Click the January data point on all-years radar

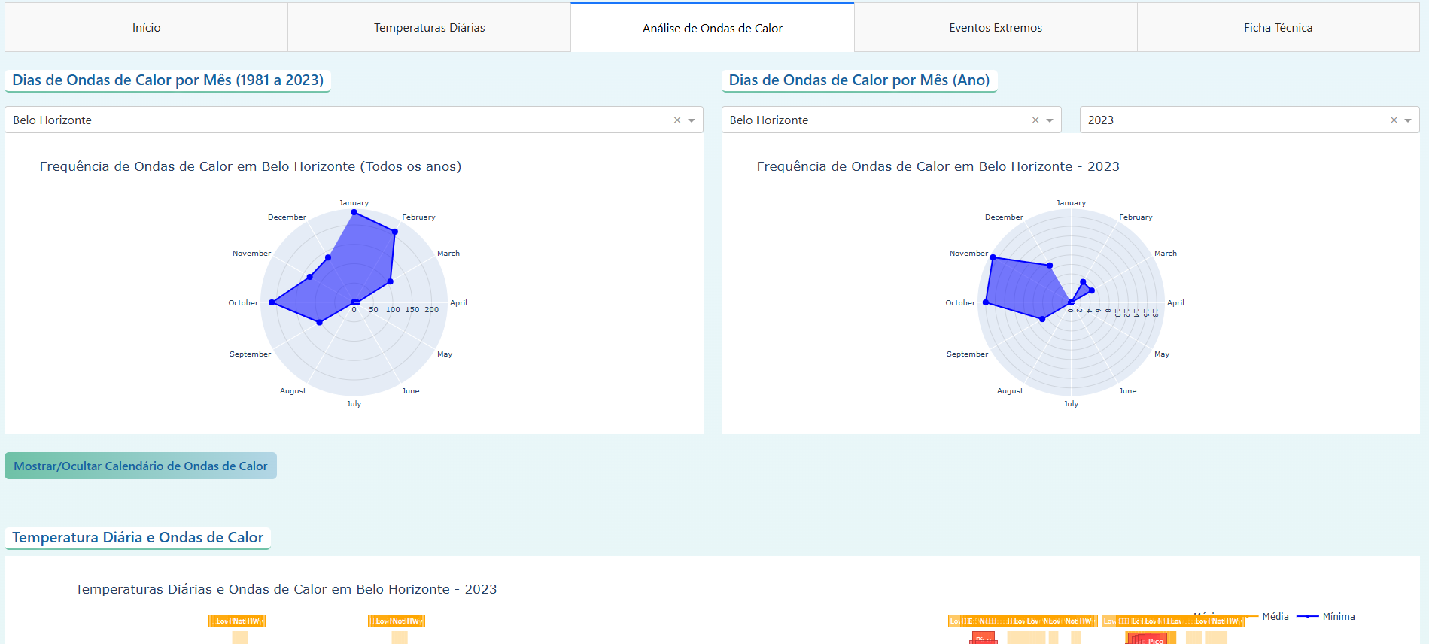pos(354,212)
